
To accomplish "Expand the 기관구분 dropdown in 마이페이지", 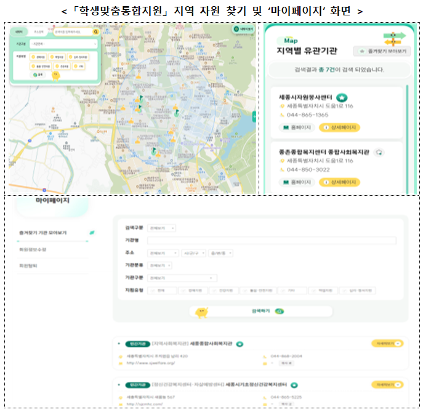I will 182,278.
